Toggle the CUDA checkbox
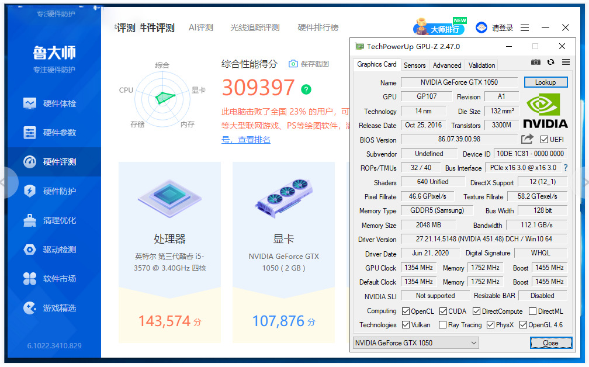This screenshot has height=367, width=589. coord(444,311)
